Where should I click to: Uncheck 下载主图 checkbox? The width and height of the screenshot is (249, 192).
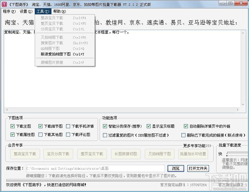tap(12, 126)
